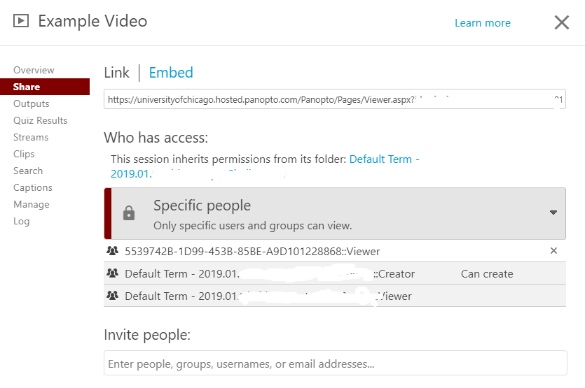
Task: Expand the Specific people access dropdown
Action: 553,213
